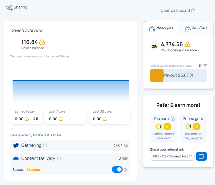Turn off the Content Delivery toggle
This screenshot has width=215, height=185.
tap(117, 169)
